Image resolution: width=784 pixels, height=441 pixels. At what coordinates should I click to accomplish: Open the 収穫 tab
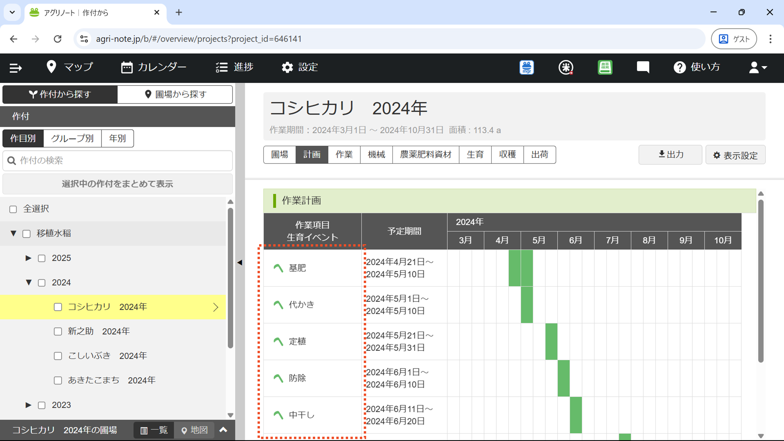pyautogui.click(x=507, y=154)
